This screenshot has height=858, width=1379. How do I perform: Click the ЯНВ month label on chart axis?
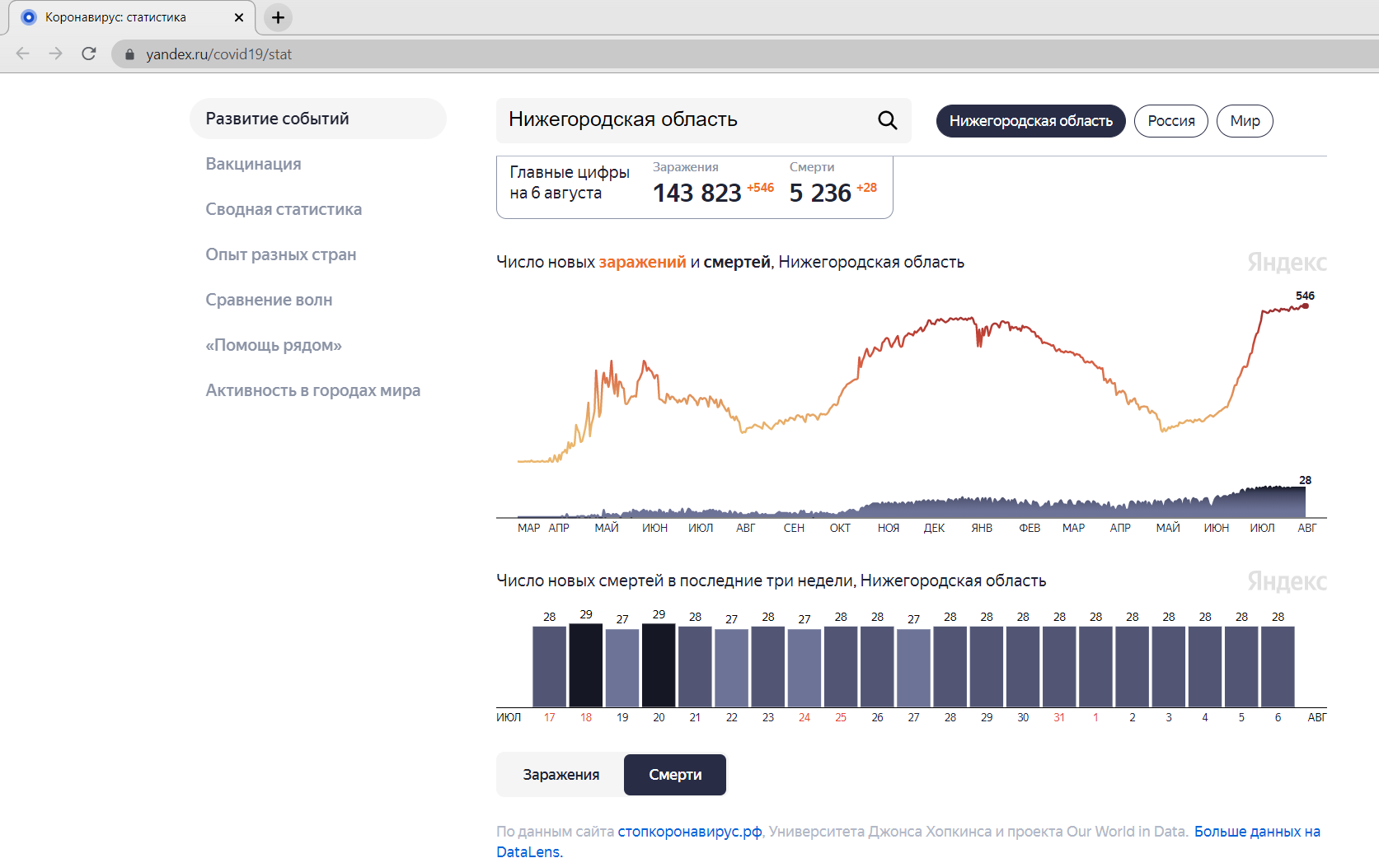pyautogui.click(x=982, y=528)
